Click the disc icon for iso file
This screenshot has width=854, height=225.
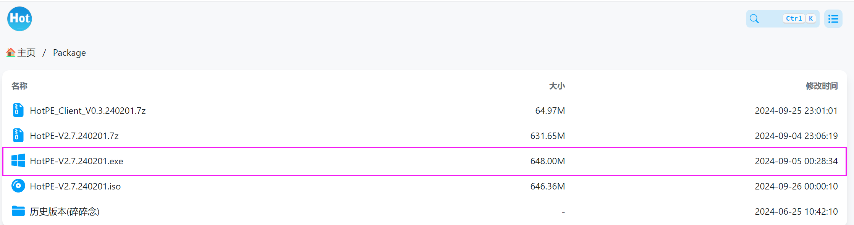pyautogui.click(x=18, y=186)
